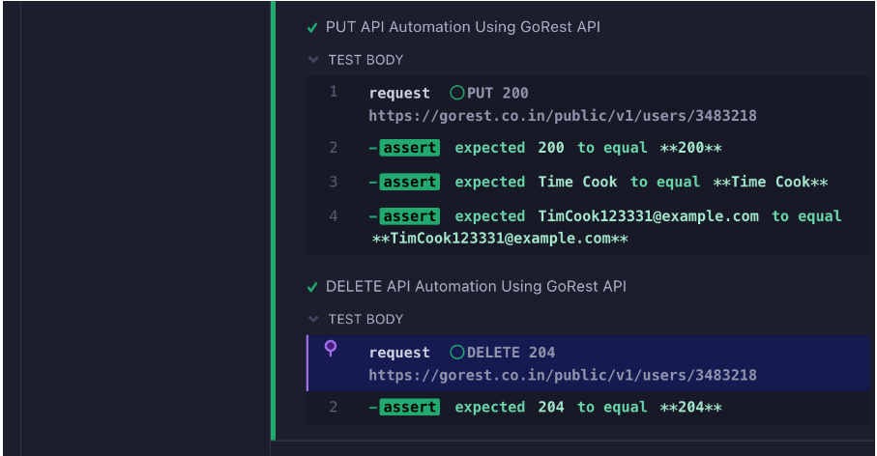Click the green checkmark beside DELETE API Automation test
Screen dimensions: 877x456
312,288
